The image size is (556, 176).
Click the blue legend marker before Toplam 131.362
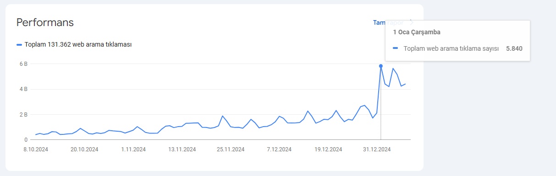click(19, 45)
